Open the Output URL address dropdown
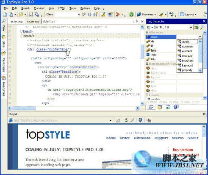Screen dimensions: 208x175 [x=111, y=120]
